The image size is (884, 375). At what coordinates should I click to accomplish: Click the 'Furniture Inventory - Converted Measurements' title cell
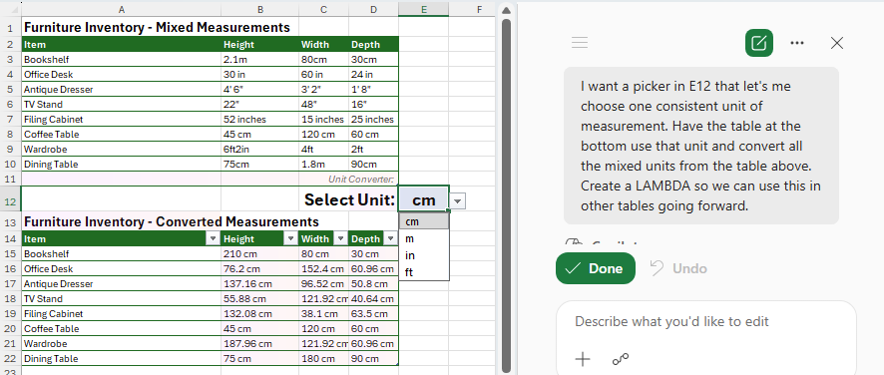pyautogui.click(x=172, y=221)
